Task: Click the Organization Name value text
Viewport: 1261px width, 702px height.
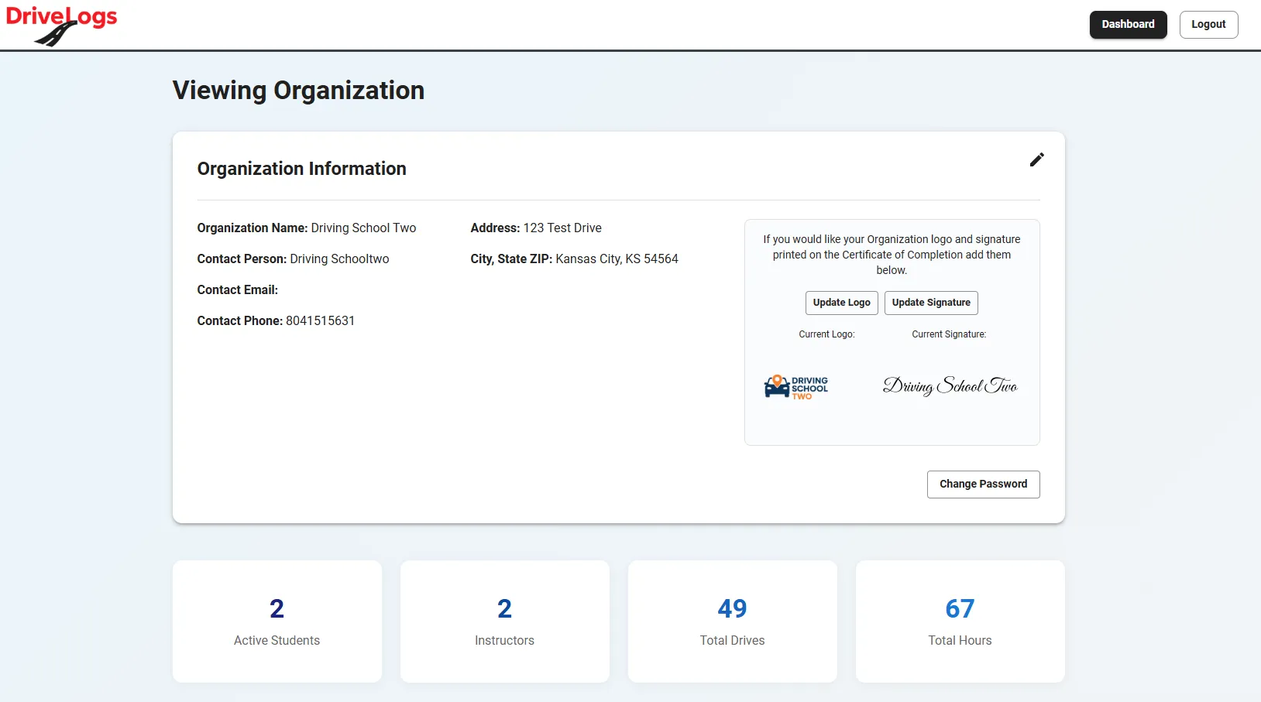Action: 363,228
